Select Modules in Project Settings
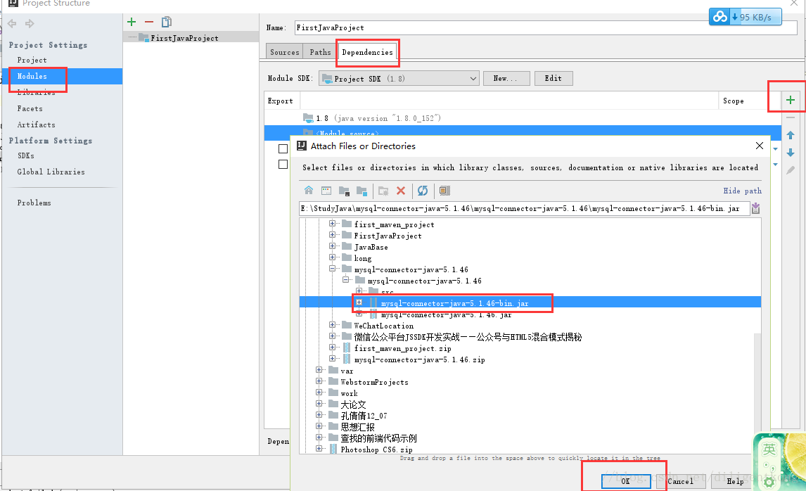The height and width of the screenshot is (491, 806). (32, 76)
